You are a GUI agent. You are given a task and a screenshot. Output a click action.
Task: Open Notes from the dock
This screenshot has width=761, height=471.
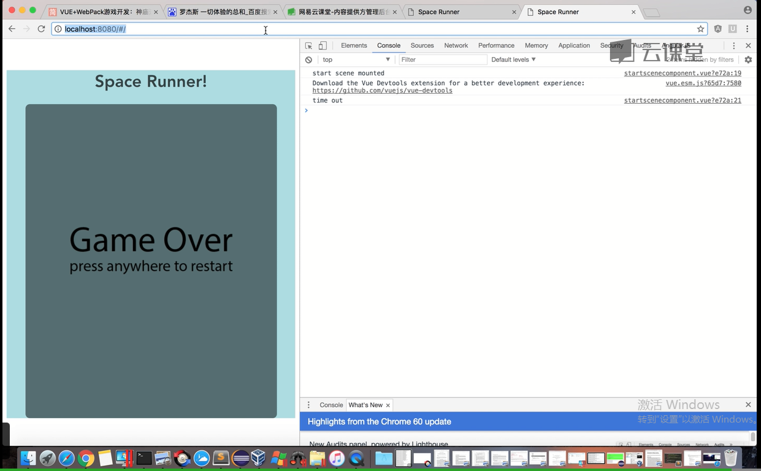(105, 458)
